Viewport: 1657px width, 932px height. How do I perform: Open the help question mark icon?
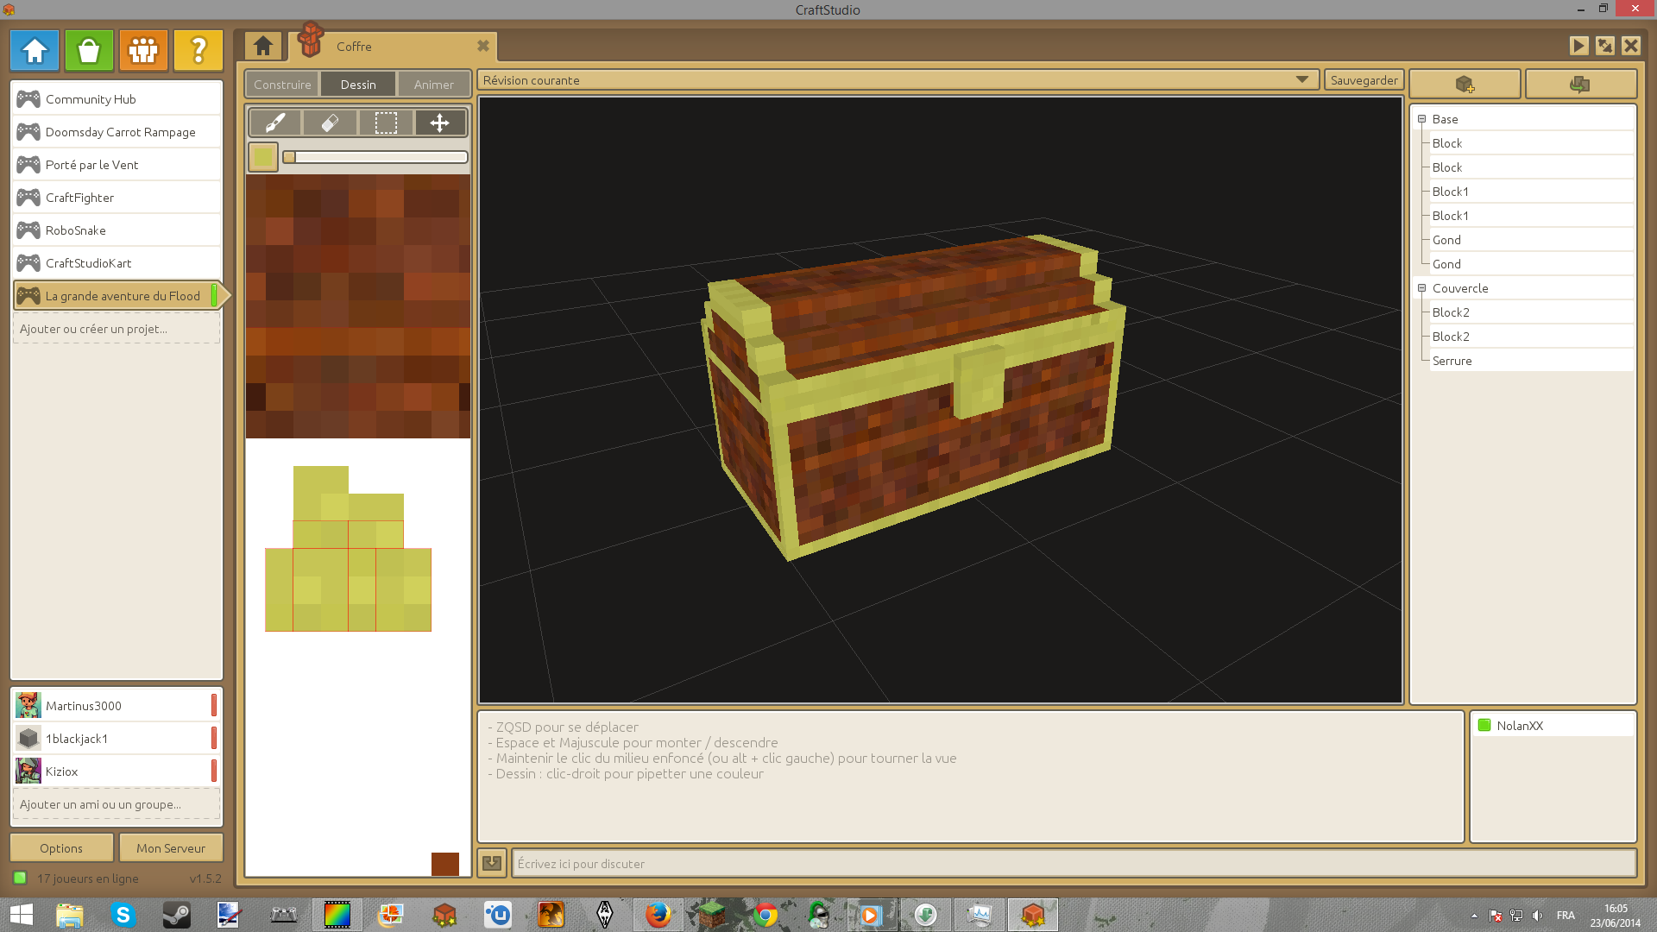[198, 51]
